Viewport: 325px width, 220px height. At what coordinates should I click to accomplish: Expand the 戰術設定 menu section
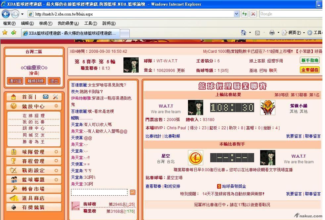(x=56, y=171)
